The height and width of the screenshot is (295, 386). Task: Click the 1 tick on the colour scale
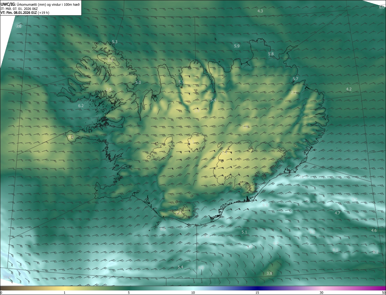[65, 293]
